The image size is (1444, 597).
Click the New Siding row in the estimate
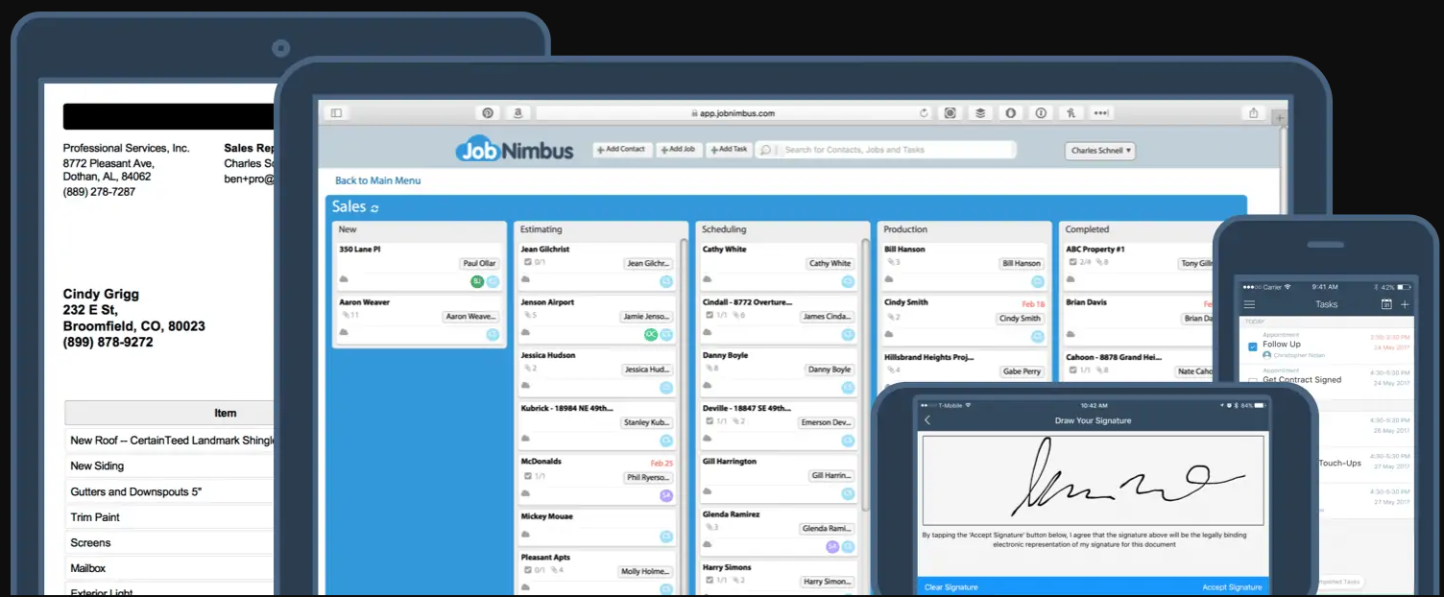pyautogui.click(x=170, y=466)
